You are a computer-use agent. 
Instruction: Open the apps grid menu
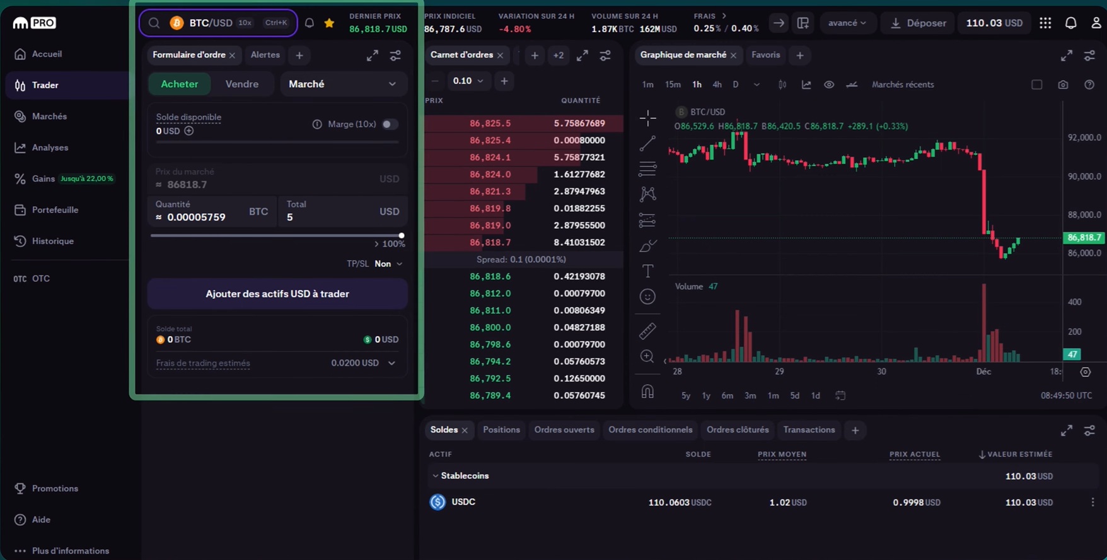coord(1045,23)
